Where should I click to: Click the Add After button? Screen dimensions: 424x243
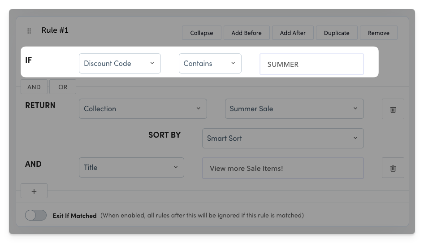point(293,33)
